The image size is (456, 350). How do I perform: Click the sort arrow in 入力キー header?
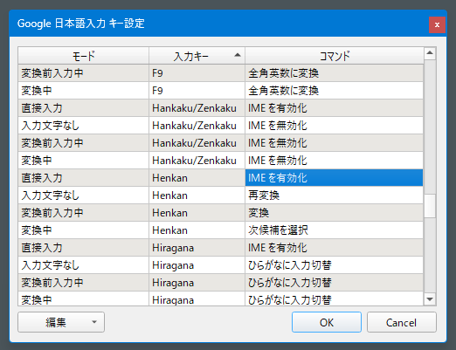coord(238,55)
